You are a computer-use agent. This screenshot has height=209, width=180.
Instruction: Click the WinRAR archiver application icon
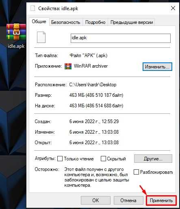coord(68,66)
